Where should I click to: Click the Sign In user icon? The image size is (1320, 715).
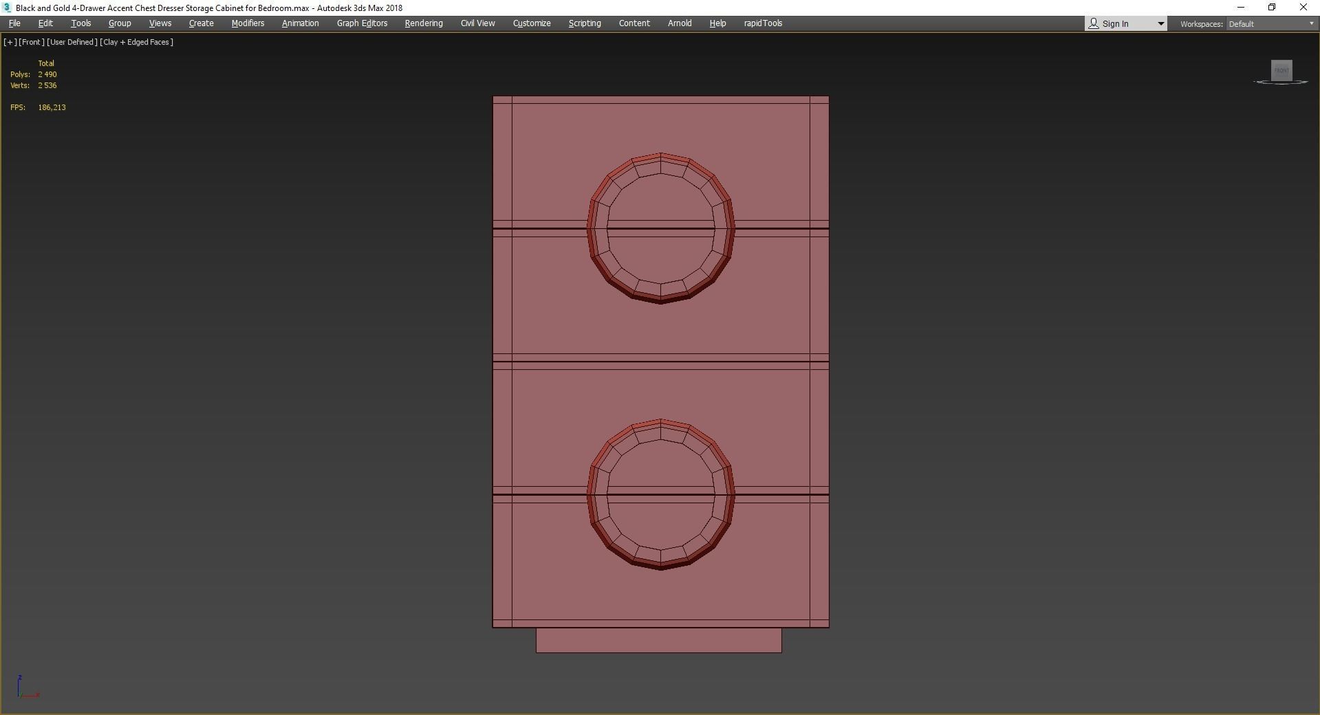(1093, 24)
